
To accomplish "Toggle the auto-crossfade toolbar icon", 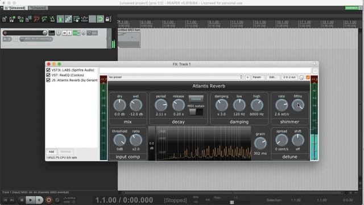I will coord(60,19).
